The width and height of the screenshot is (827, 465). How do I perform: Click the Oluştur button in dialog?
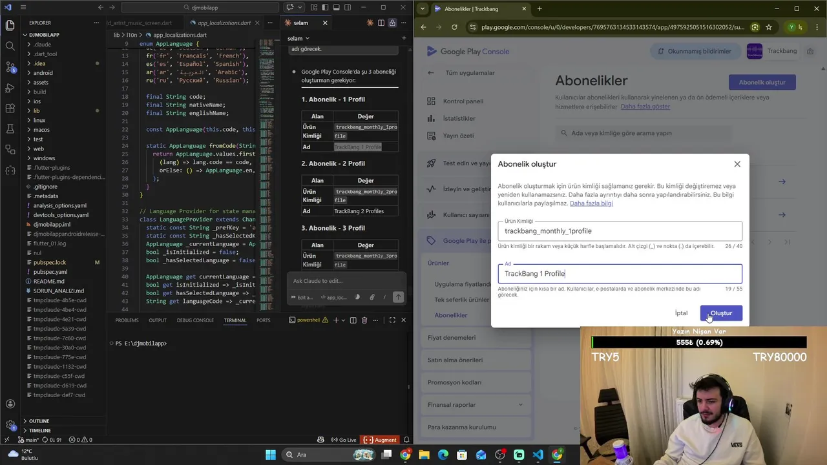(721, 313)
